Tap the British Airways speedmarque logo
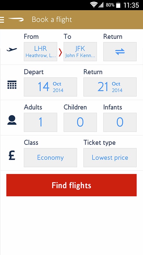This screenshot has width=143, height=255. coord(16,20)
